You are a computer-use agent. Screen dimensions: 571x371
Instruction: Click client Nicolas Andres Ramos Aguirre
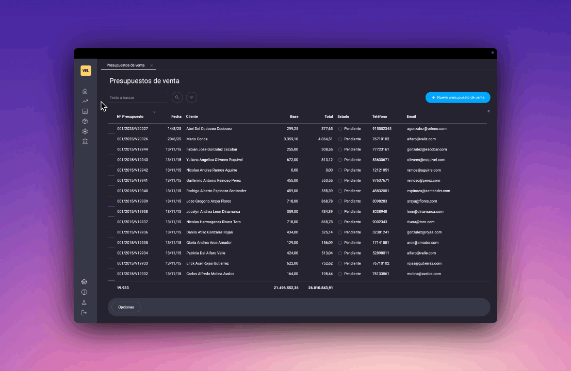point(211,170)
